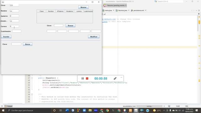Open license-default.txt link in editor
This screenshot has width=201, height=113.
[109, 19]
